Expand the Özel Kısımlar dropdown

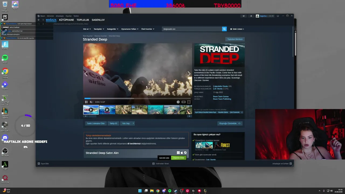[x=148, y=29]
